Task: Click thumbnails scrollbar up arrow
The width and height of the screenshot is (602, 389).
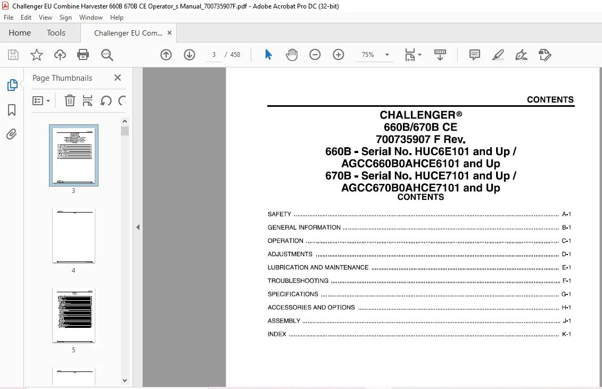Action: [125, 121]
